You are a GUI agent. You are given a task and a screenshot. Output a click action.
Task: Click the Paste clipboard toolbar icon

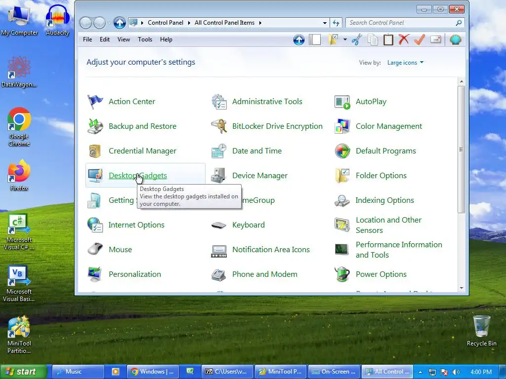tap(388, 39)
